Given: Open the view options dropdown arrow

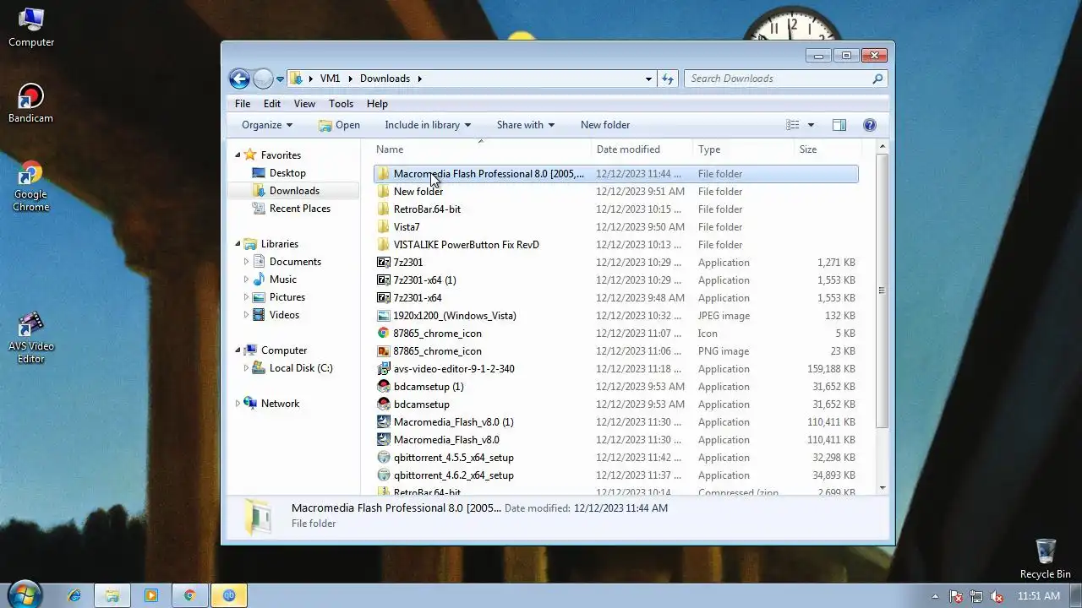Looking at the screenshot, I should [811, 125].
